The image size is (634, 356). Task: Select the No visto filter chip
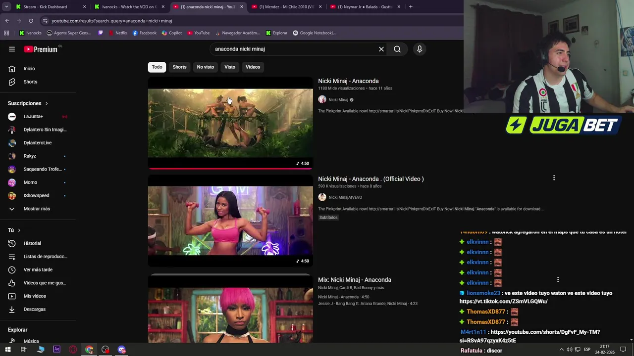[x=206, y=67]
